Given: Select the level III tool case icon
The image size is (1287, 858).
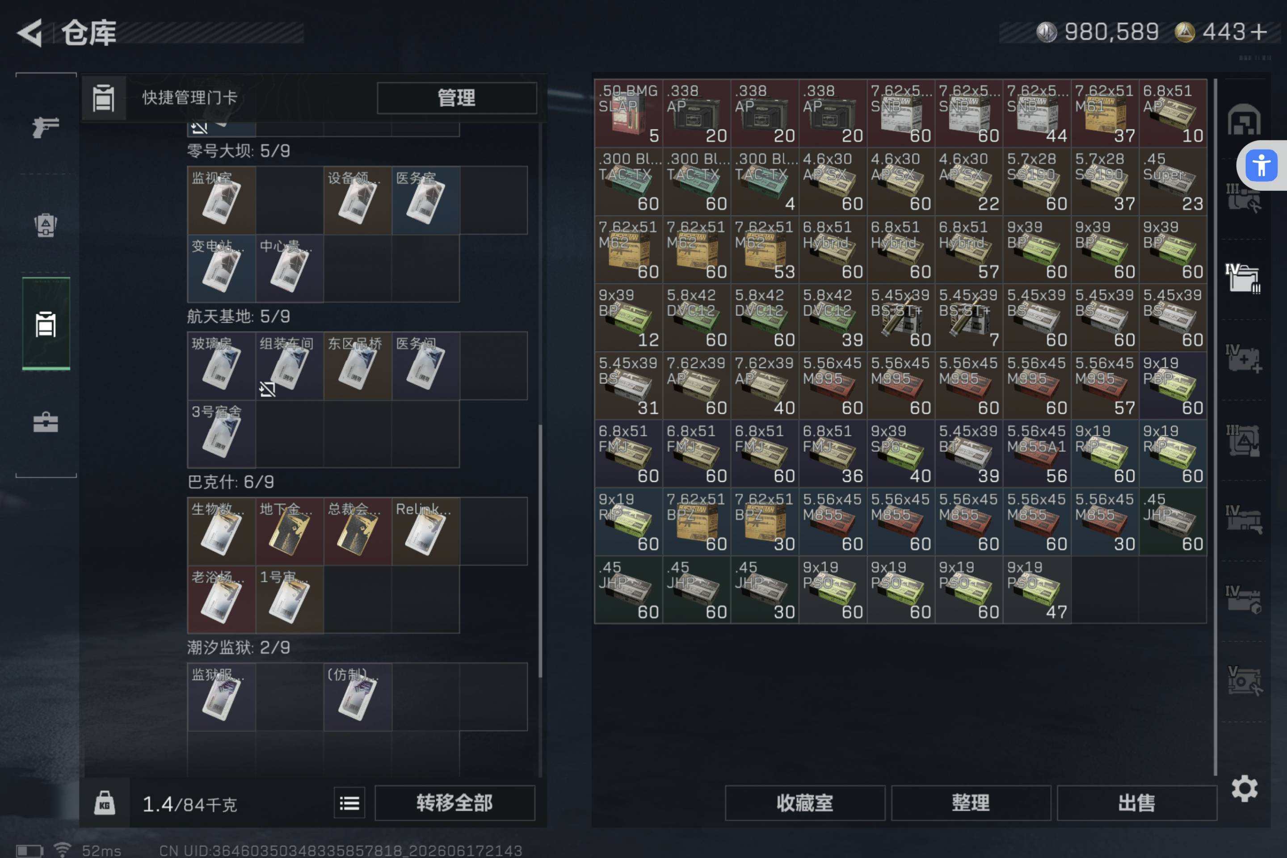Looking at the screenshot, I should pyautogui.click(x=1243, y=198).
